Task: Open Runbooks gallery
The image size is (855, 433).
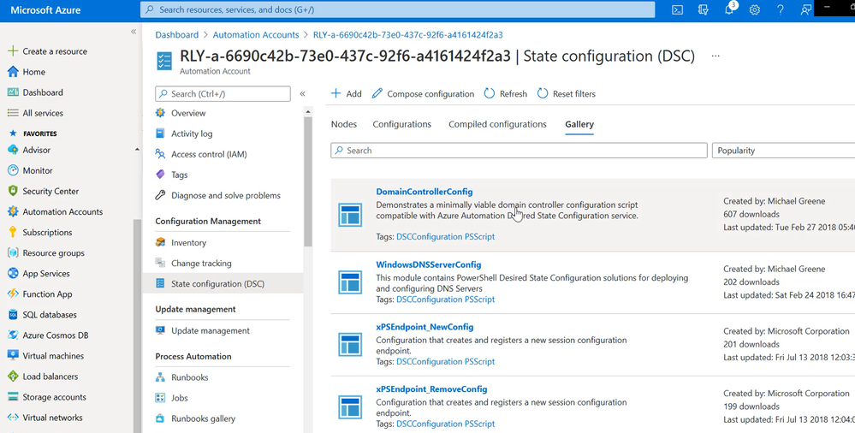Action: point(195,418)
